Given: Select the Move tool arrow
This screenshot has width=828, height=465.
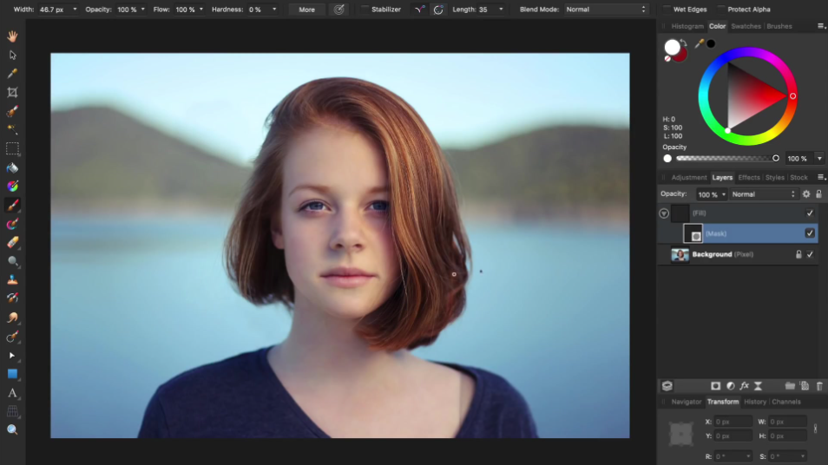Looking at the screenshot, I should [x=12, y=55].
